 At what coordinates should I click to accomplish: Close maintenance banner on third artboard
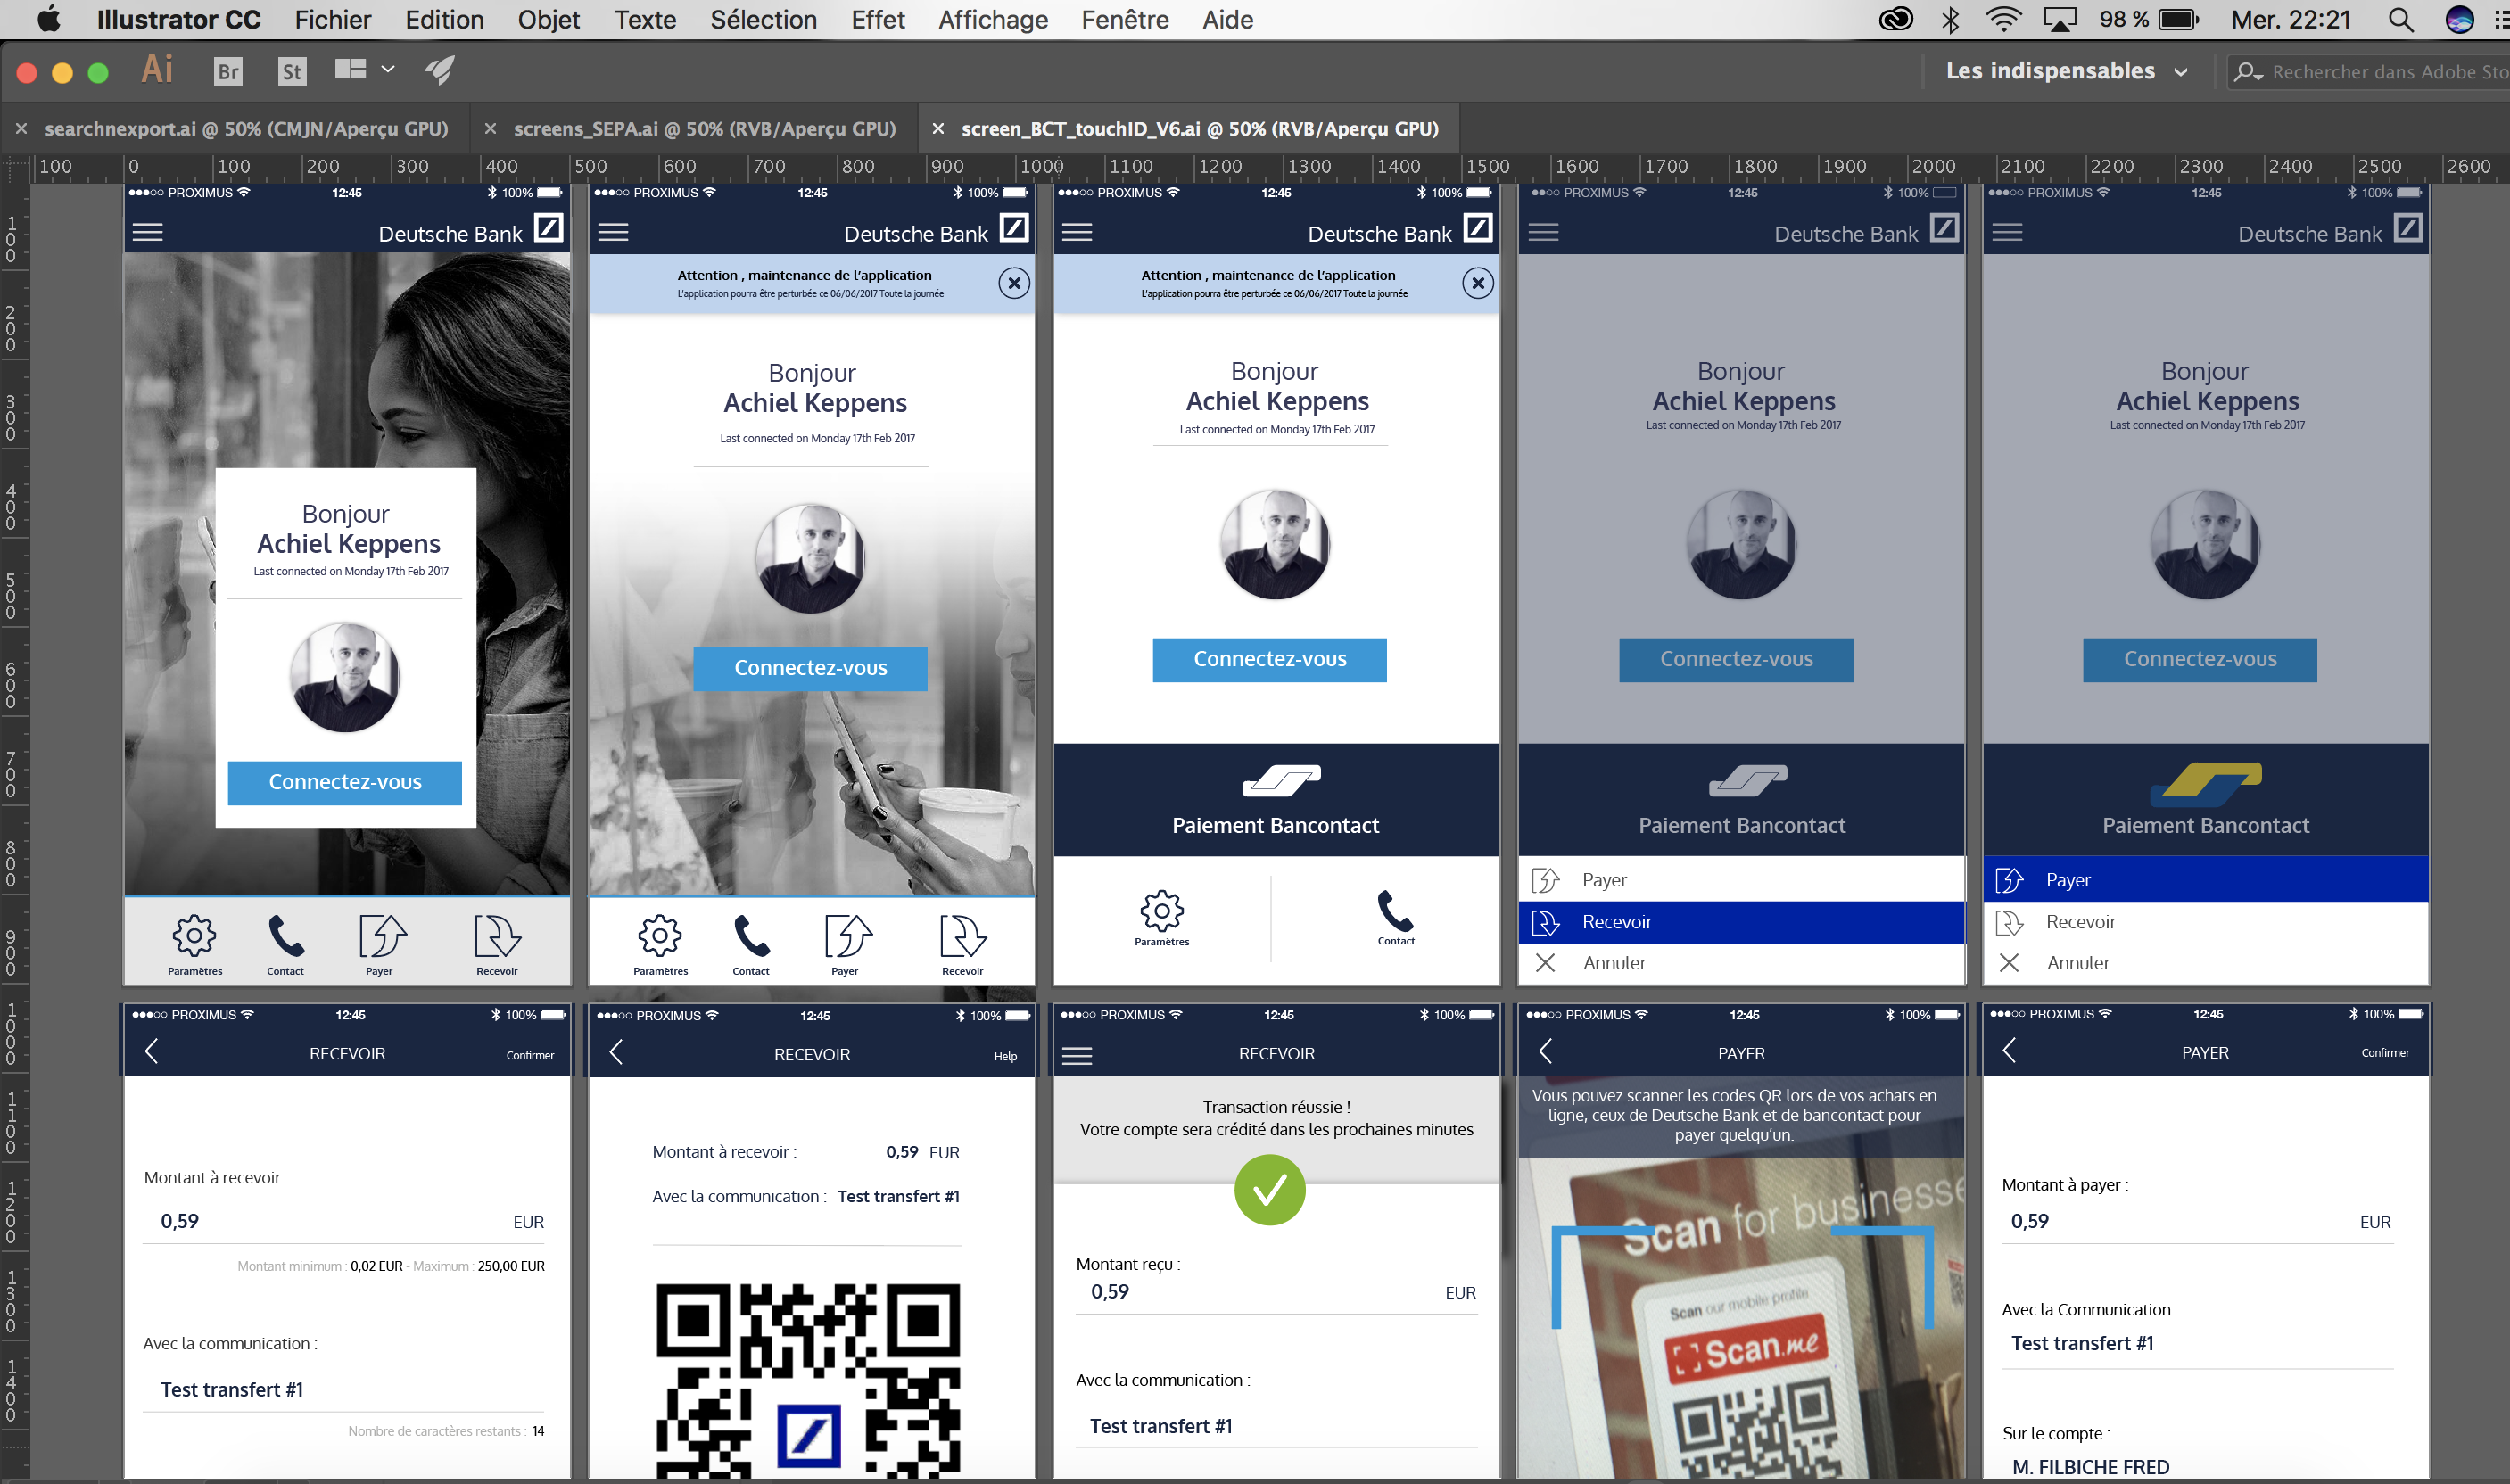point(1478,283)
